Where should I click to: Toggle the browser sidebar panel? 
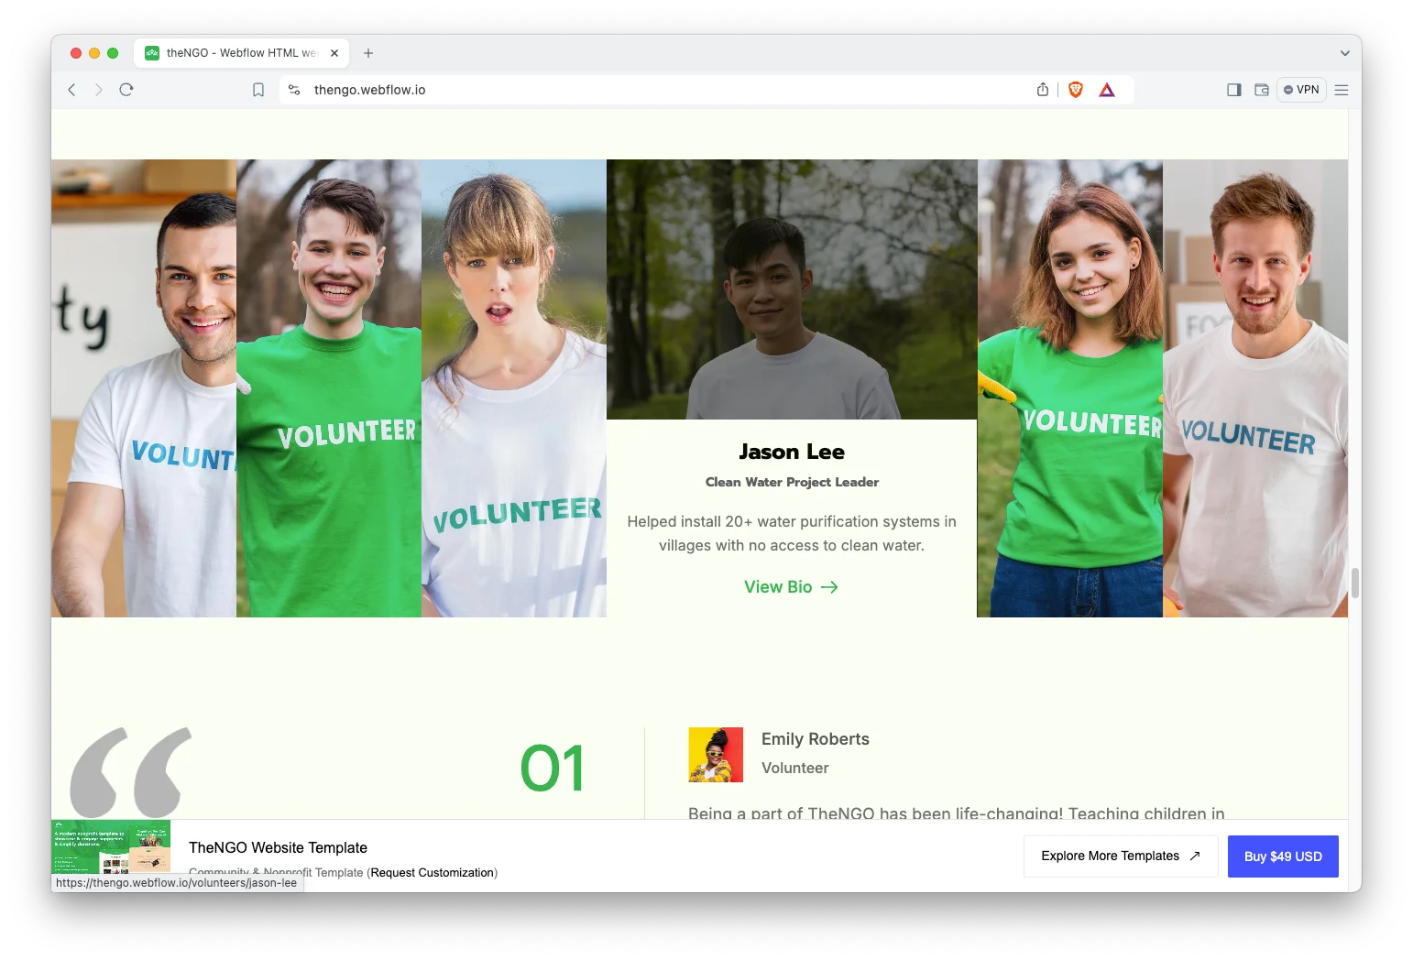1233,90
